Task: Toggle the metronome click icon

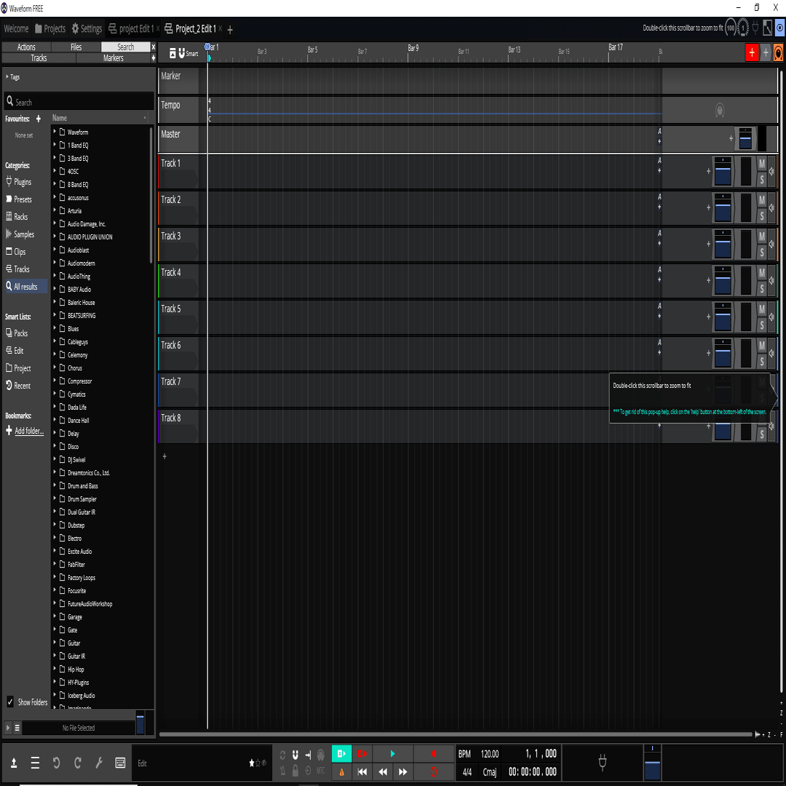Action: click(282, 771)
